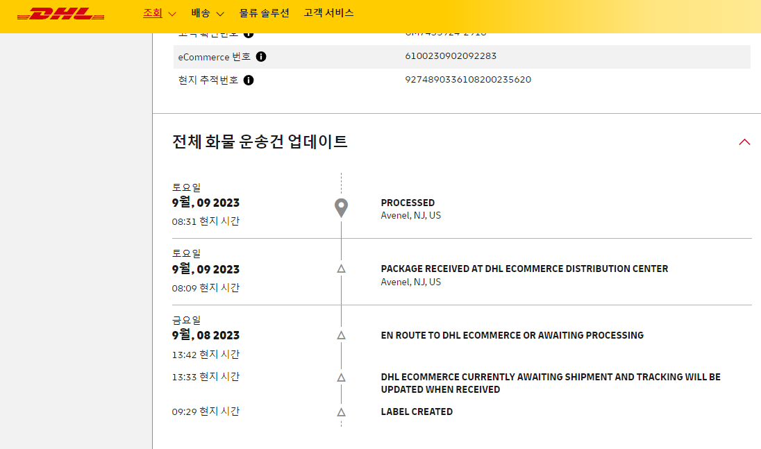The height and width of the screenshot is (449, 761).
Task: Click the 09:29 현지 시간 timestamp
Action: coord(206,412)
